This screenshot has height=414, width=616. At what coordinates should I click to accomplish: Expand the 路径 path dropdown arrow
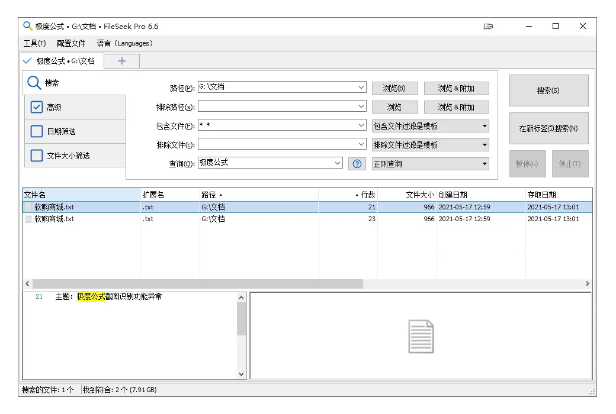[x=361, y=87]
